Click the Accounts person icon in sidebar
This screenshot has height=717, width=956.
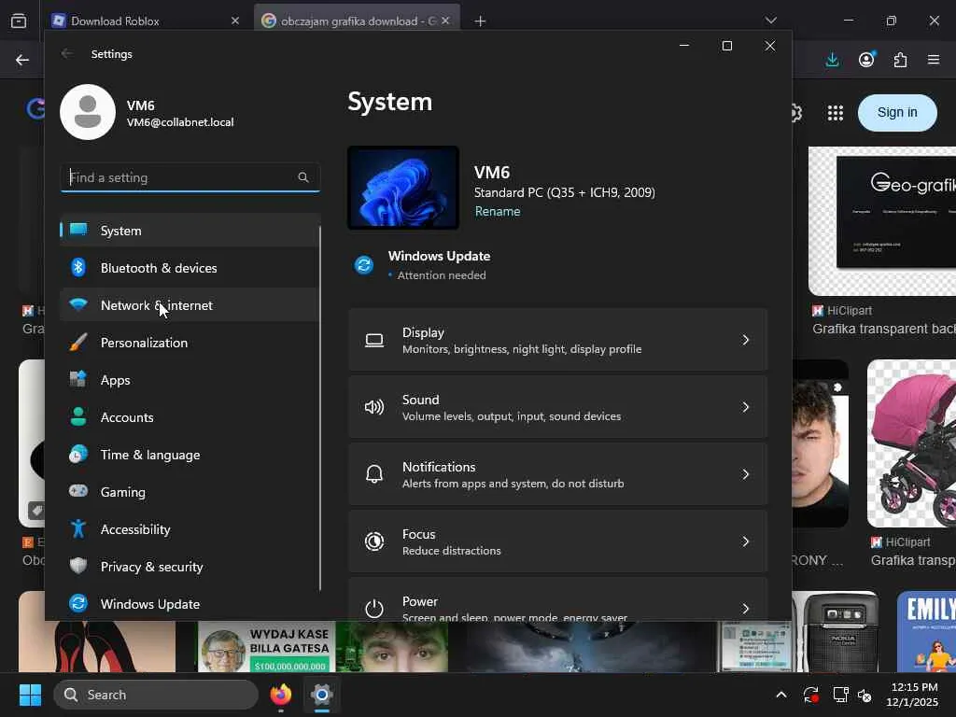pos(78,417)
